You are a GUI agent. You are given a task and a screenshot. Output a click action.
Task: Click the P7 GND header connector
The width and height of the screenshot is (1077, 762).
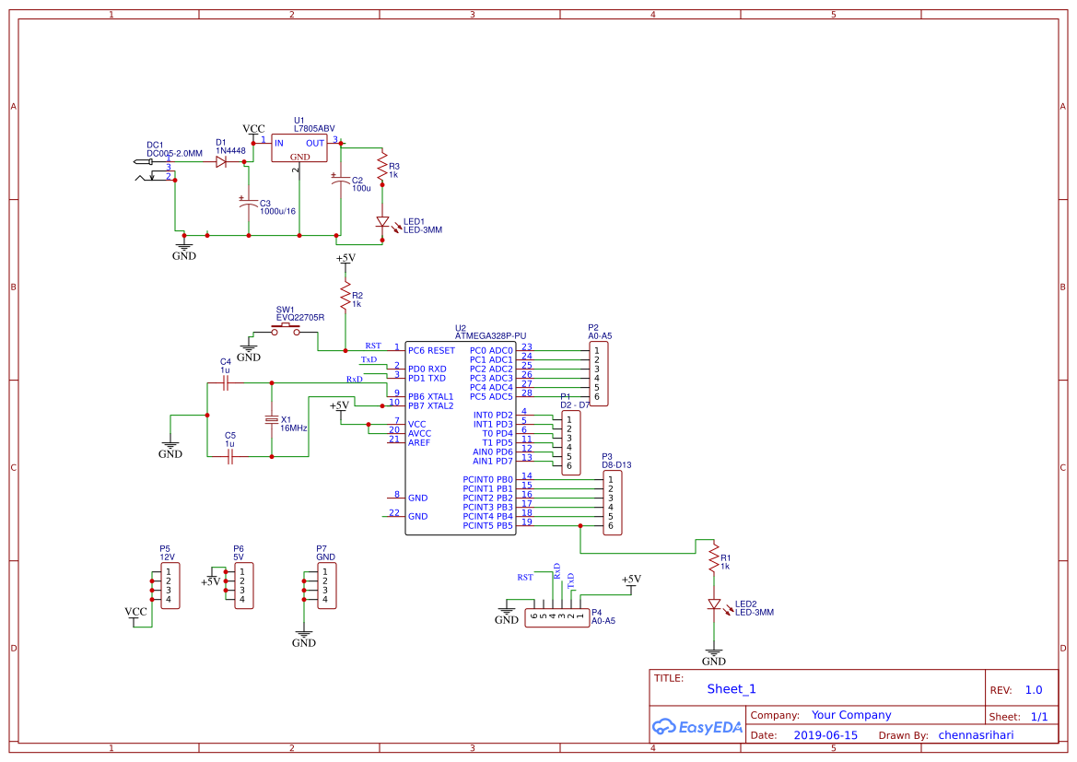(x=329, y=584)
